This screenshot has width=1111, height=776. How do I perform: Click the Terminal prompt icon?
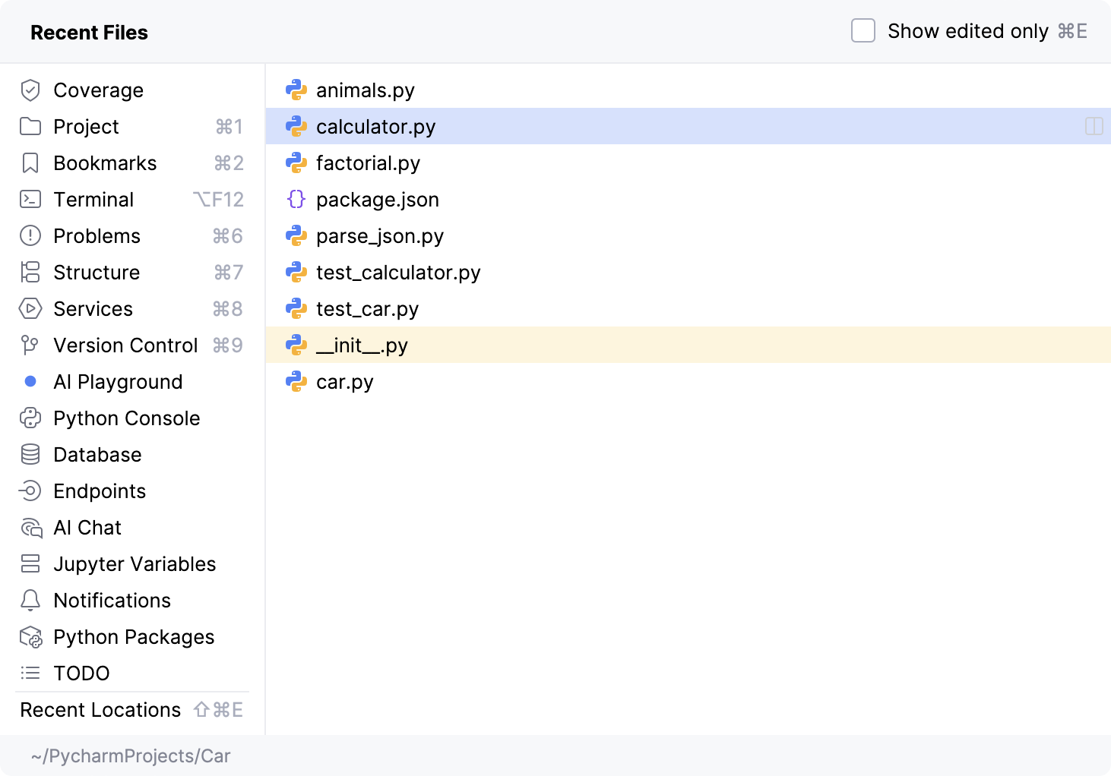[x=30, y=200]
